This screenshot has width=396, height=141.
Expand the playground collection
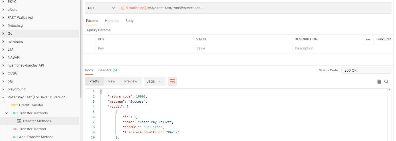3,89
